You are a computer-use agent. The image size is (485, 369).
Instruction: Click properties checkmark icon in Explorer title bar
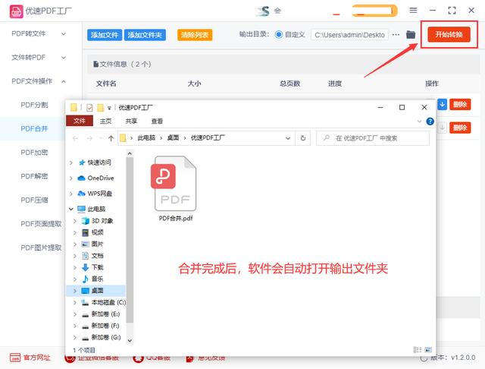89,108
